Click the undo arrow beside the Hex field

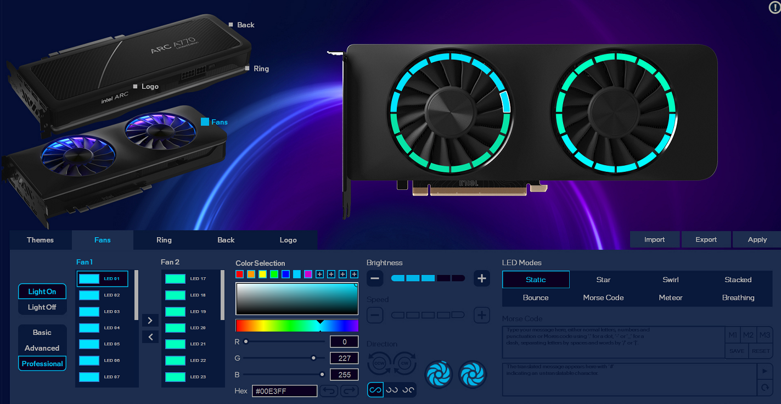tap(329, 391)
